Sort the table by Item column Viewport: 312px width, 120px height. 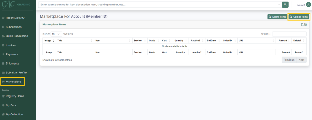(113, 40)
